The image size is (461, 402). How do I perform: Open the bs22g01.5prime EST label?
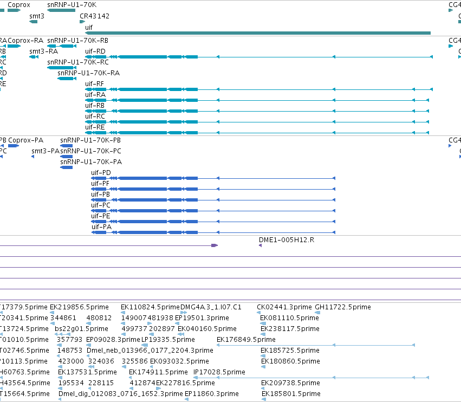[x=81, y=329]
